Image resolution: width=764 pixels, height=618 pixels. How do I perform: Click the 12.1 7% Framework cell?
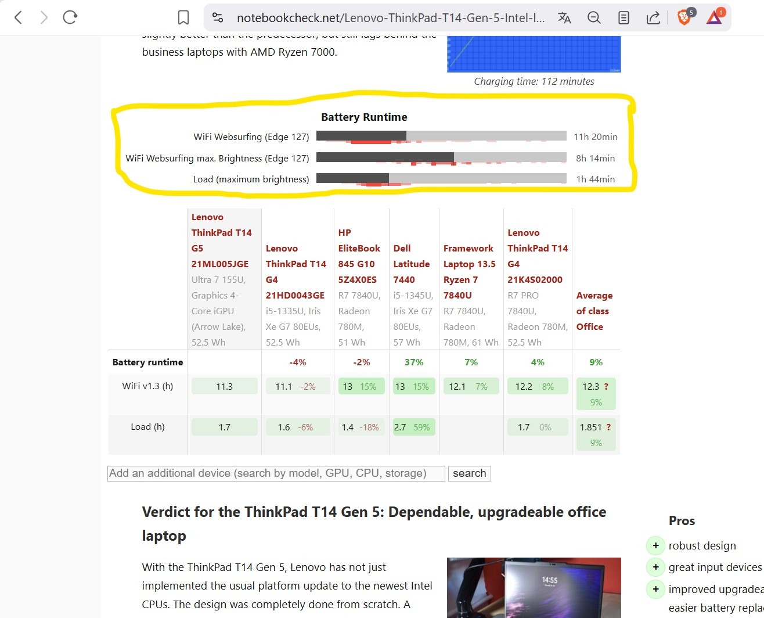pos(471,386)
